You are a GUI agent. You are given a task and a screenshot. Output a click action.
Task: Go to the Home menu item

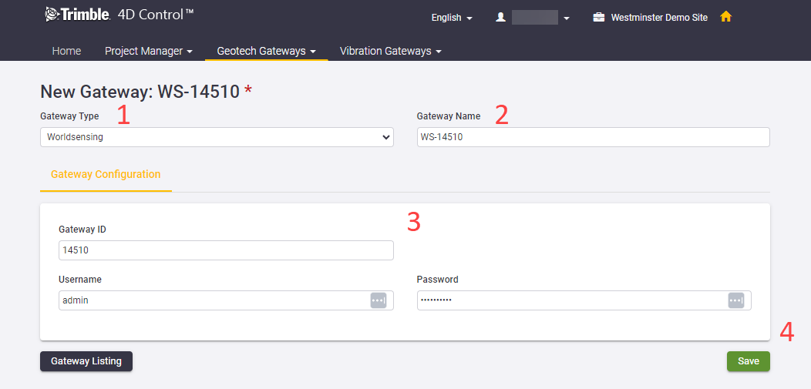[x=67, y=51]
